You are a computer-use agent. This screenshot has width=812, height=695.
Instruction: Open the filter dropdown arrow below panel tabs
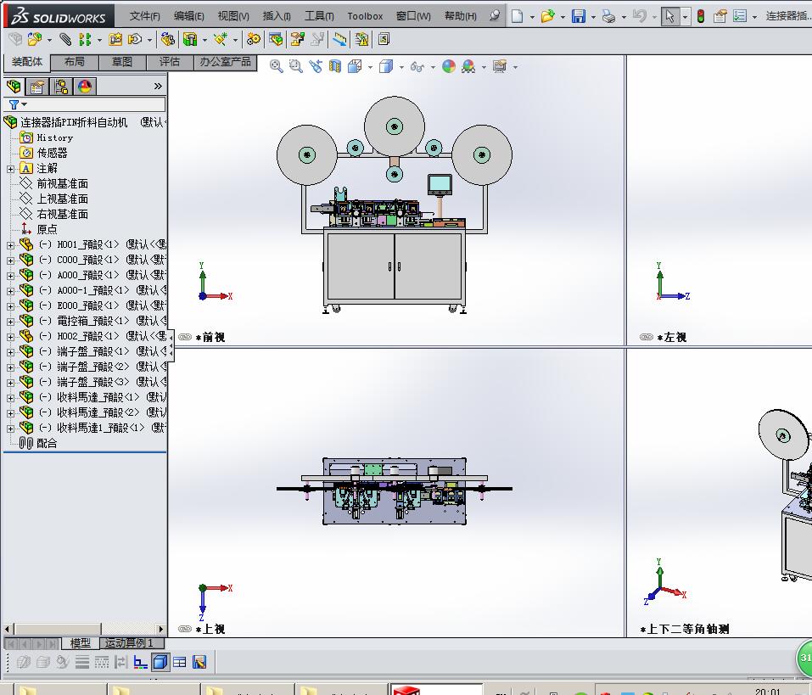coord(24,104)
